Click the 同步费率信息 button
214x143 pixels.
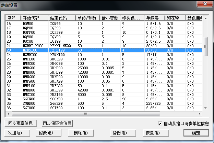[x=21, y=123]
